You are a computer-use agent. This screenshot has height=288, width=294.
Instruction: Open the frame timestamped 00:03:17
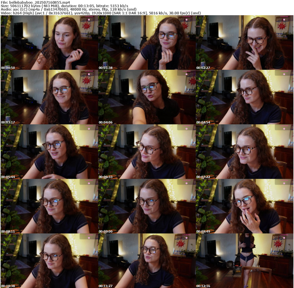(49, 97)
